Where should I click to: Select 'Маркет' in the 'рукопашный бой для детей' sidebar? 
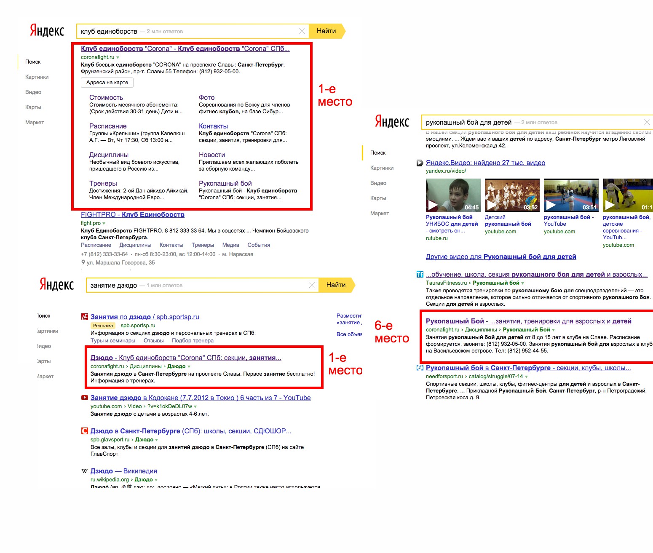(380, 214)
